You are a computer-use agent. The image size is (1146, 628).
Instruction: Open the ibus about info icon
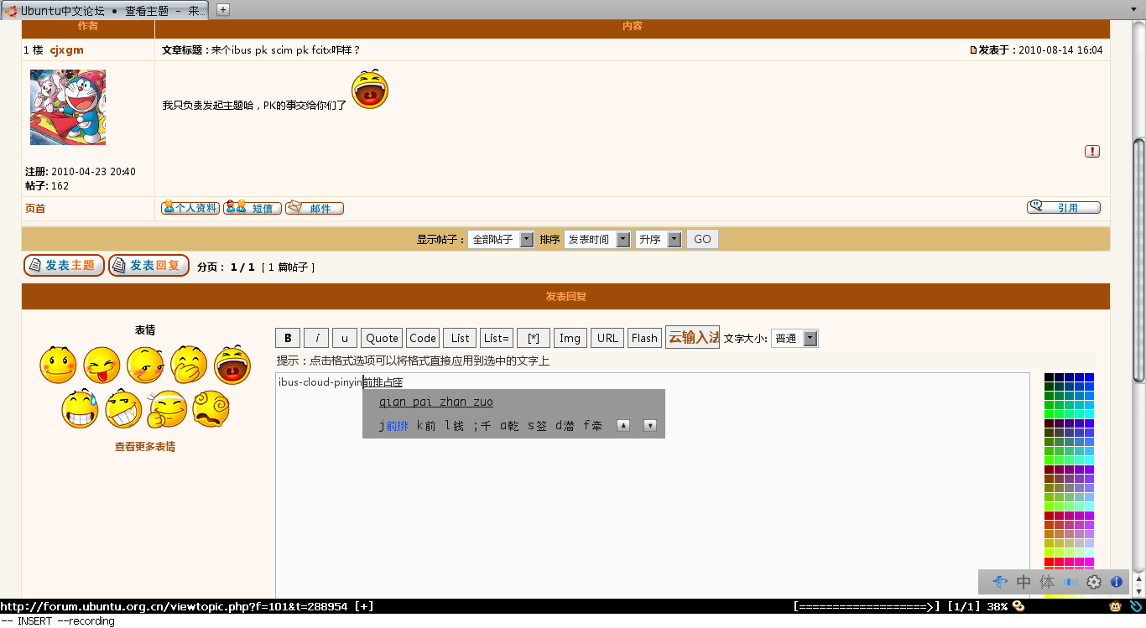point(1117,582)
